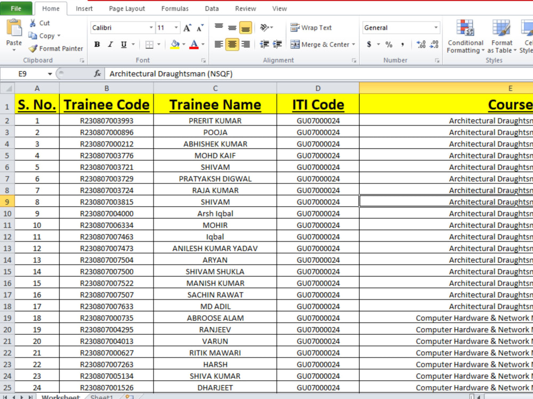Select trainee code R230807007463
This screenshot has height=399, width=533.
pos(107,237)
